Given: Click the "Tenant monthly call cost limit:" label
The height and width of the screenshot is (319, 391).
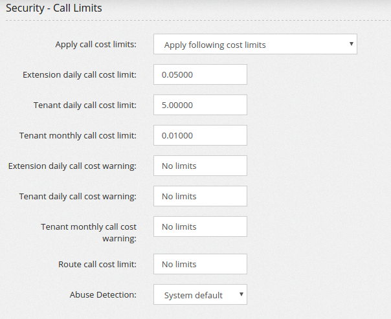Looking at the screenshot, I should pyautogui.click(x=78, y=135).
